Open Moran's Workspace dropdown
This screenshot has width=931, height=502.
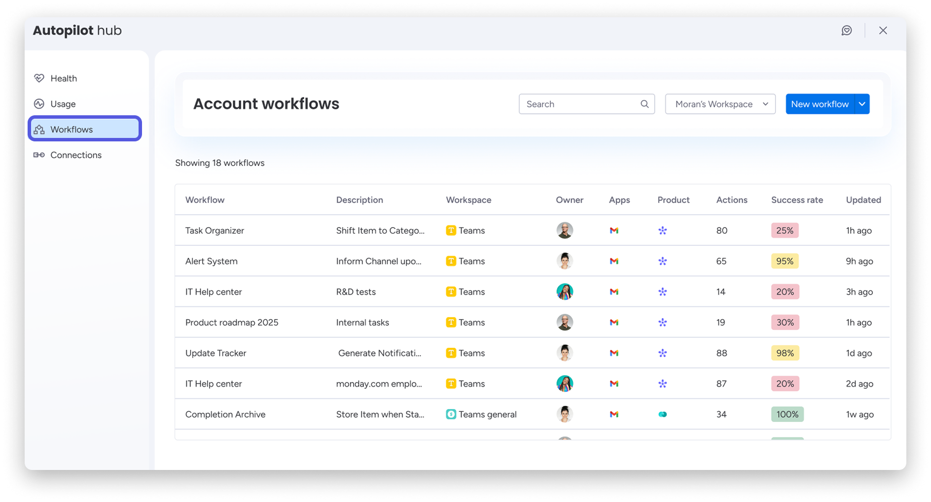pos(720,104)
